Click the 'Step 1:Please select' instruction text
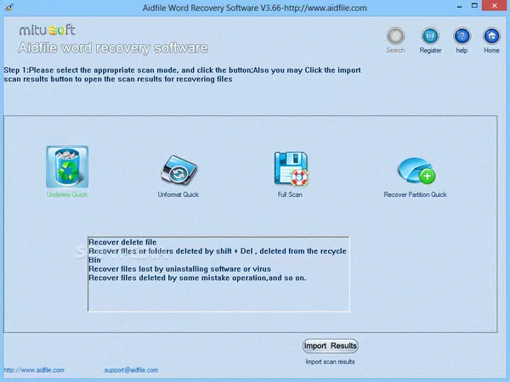Screen dimensions: 510x382 point(182,75)
